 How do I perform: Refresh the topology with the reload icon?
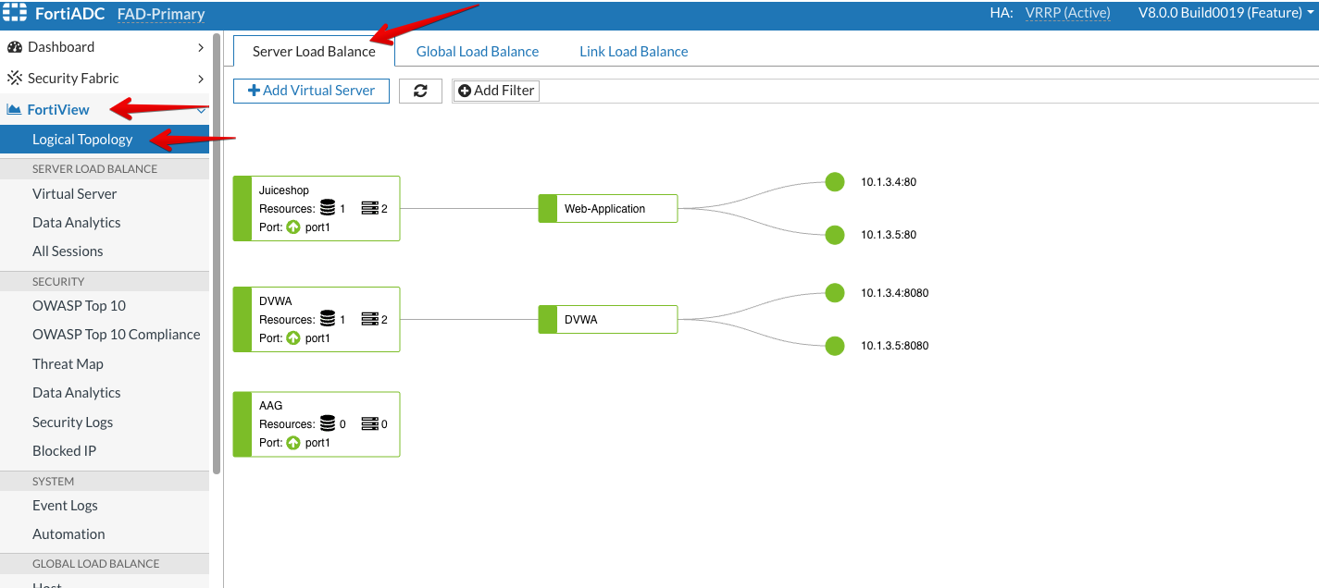pos(420,91)
